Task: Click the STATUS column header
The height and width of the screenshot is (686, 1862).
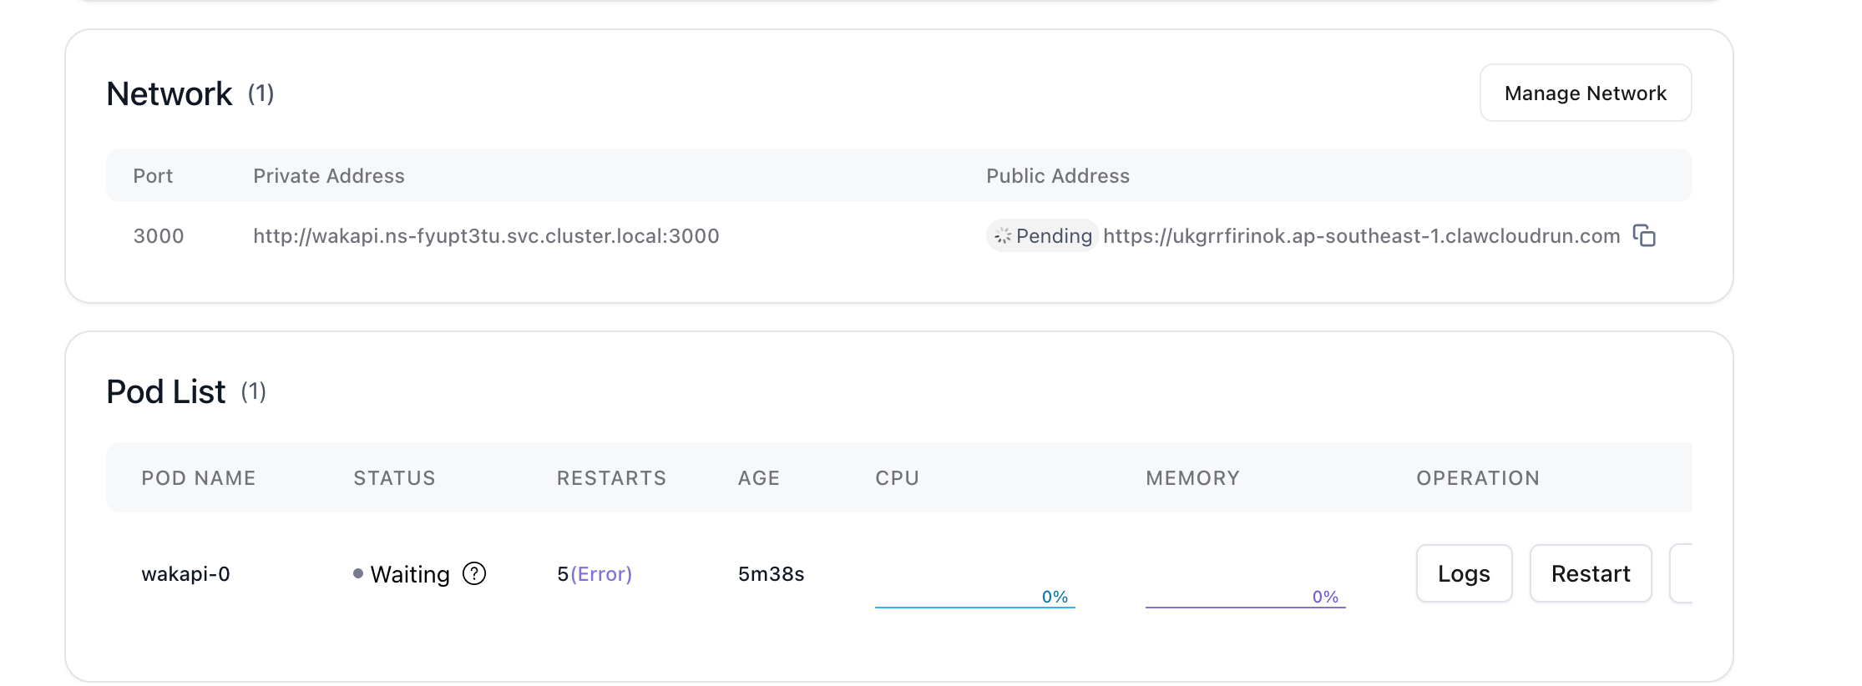Action: tap(394, 478)
